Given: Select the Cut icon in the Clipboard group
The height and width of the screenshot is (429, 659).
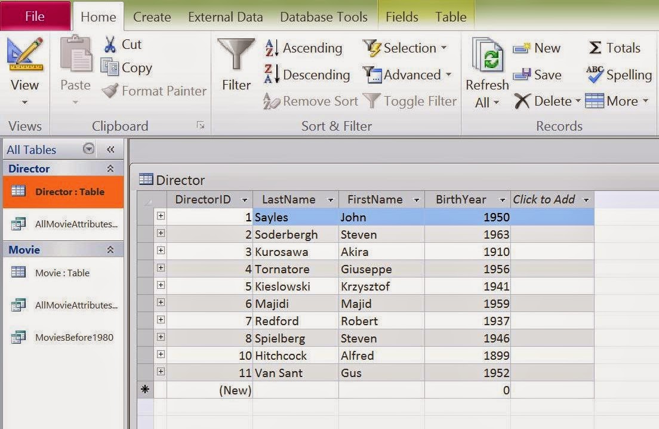Looking at the screenshot, I should pos(111,44).
